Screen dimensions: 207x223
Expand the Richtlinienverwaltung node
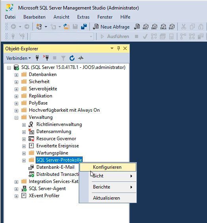tap(24, 125)
